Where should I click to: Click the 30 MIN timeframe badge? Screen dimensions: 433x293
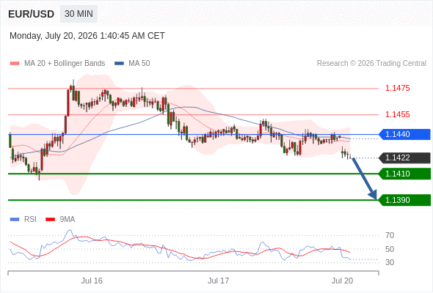click(x=79, y=14)
